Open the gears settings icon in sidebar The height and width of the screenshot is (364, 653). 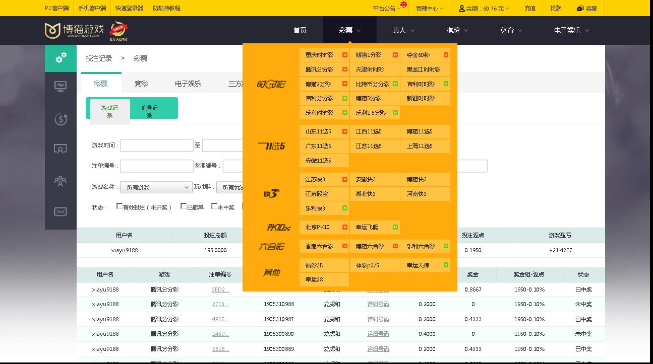pyautogui.click(x=61, y=58)
